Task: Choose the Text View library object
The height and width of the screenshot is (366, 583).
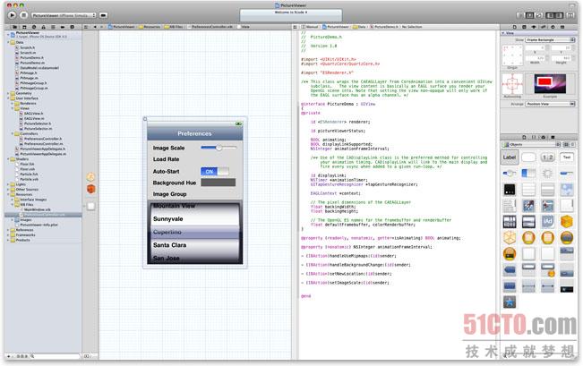Action: click(509, 206)
